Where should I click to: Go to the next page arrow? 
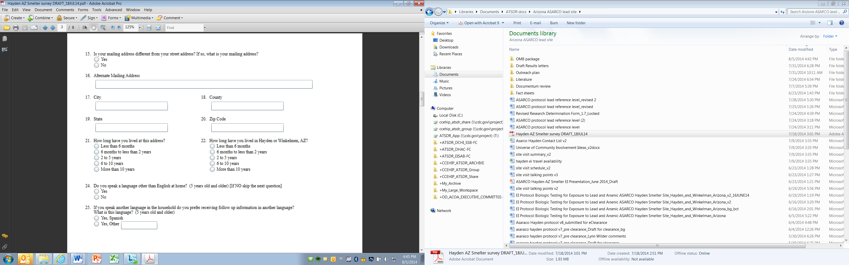[53, 28]
